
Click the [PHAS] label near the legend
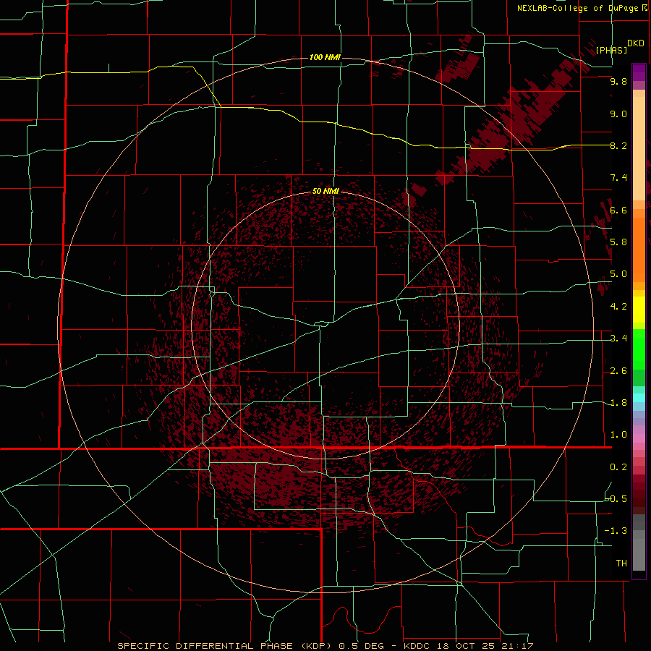point(611,50)
